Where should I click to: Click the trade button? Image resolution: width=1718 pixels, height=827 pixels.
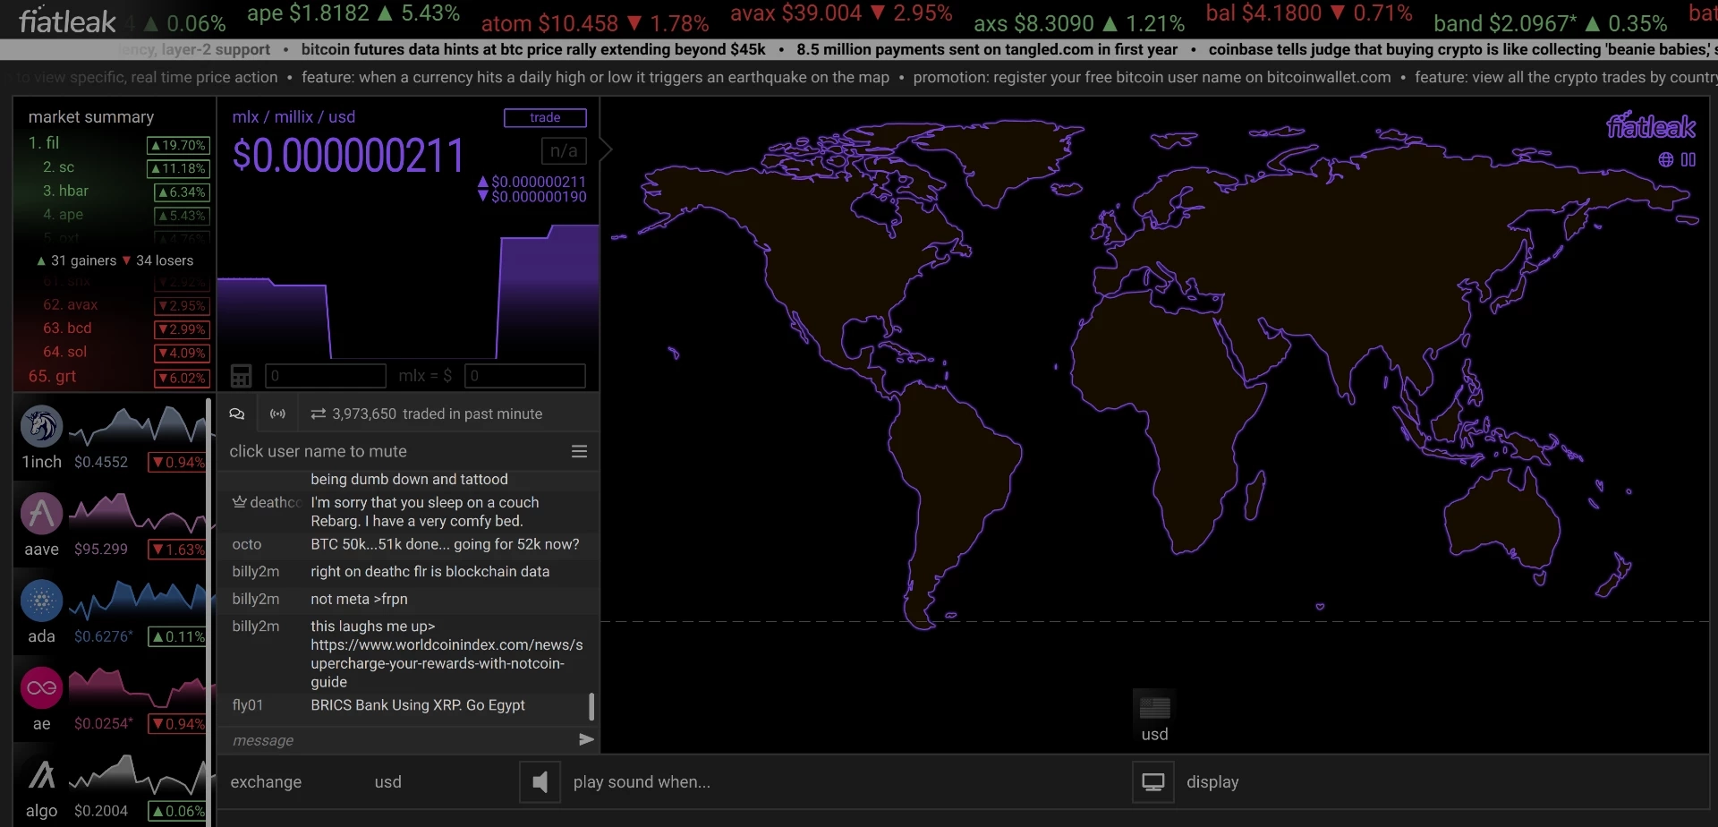[x=545, y=117]
